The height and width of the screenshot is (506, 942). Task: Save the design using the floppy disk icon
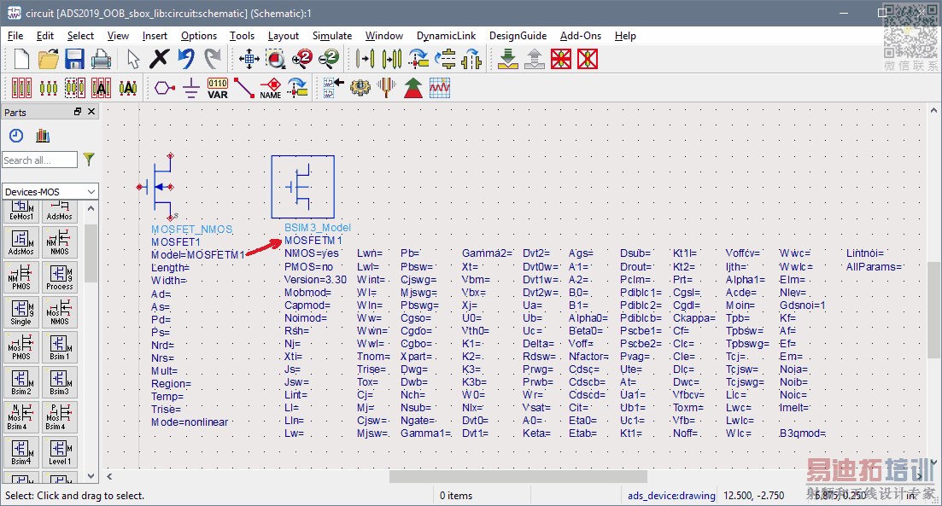pos(74,59)
